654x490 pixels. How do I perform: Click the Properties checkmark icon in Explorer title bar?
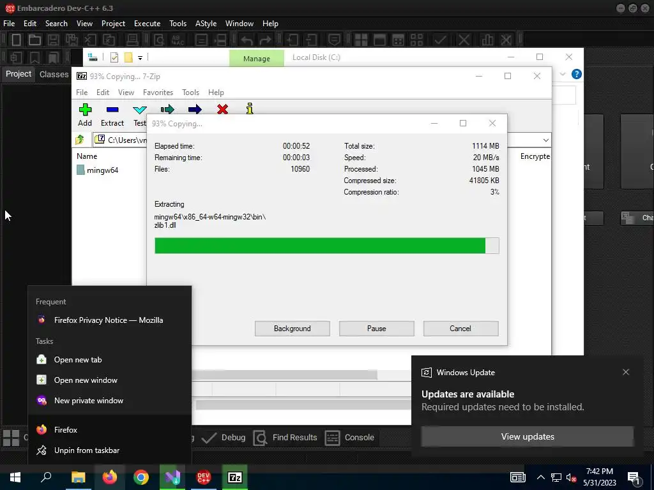(x=114, y=57)
